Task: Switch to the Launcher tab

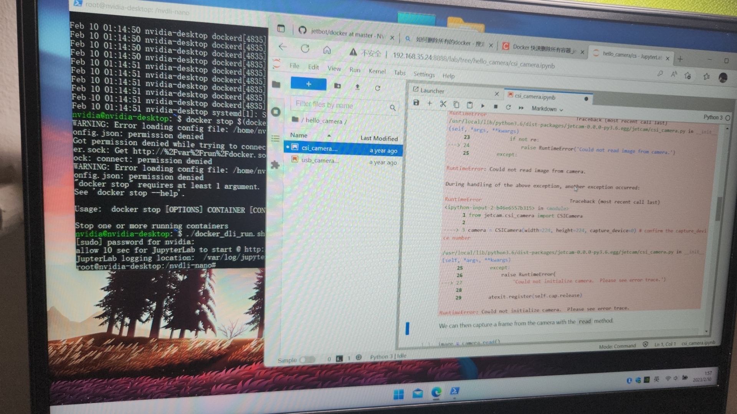Action: (x=432, y=91)
